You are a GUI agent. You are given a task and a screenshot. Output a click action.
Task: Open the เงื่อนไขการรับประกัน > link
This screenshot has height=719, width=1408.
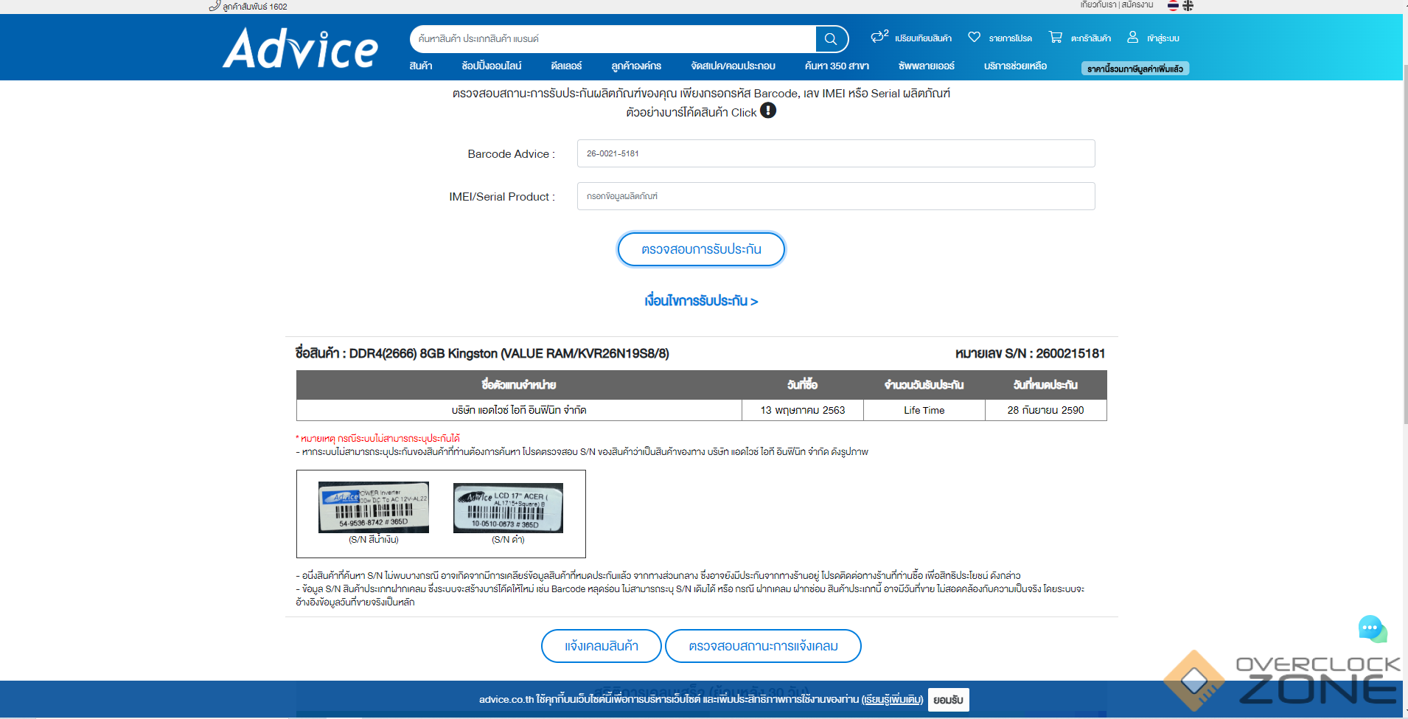click(701, 301)
